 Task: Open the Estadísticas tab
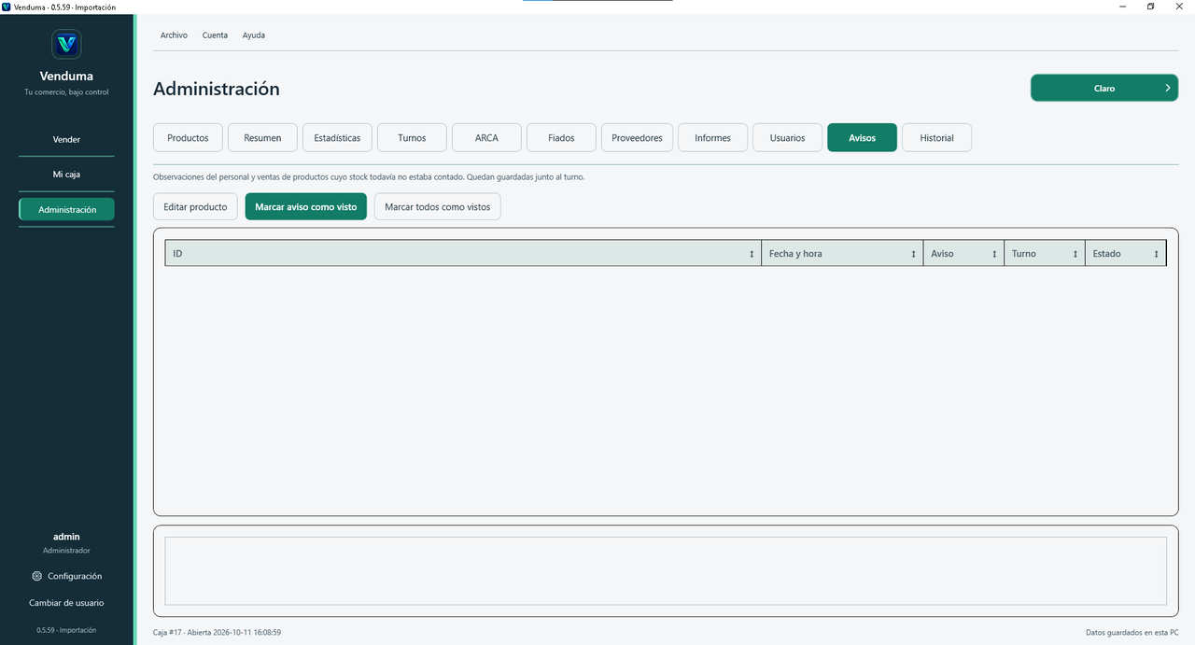[337, 137]
